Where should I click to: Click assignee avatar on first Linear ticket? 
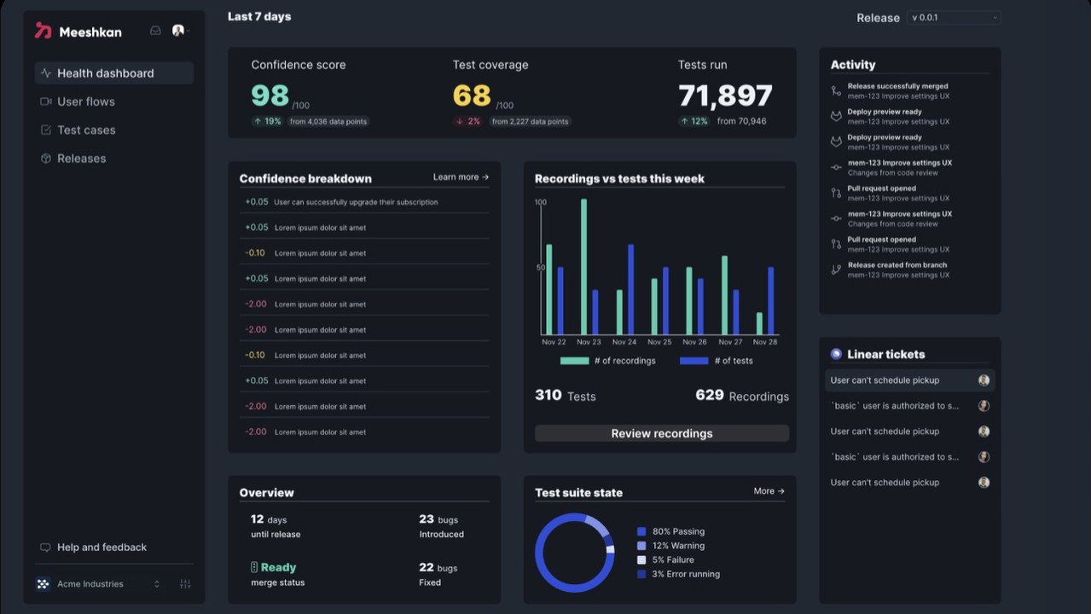[984, 380]
